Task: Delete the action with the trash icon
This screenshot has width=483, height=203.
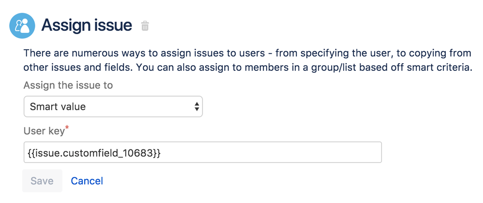Action: coord(145,26)
